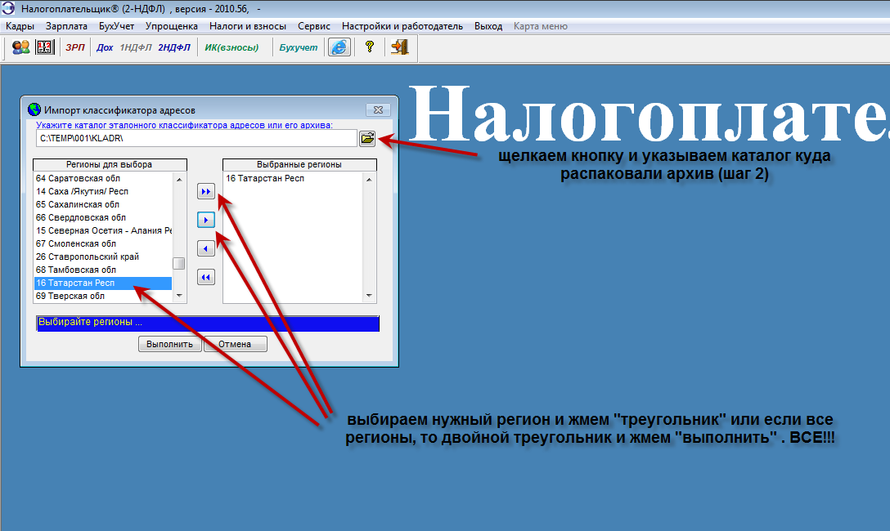Screen dimensions: 890x531
Task: Open the ЗРП toolbar shortcut
Action: pos(75,47)
